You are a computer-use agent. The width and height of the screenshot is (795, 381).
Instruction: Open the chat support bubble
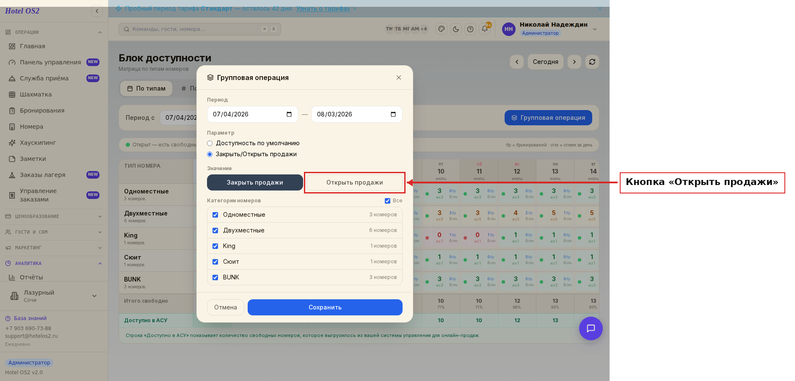(591, 329)
